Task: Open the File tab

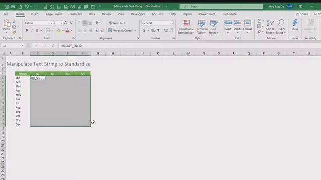Action: pyautogui.click(x=6, y=14)
